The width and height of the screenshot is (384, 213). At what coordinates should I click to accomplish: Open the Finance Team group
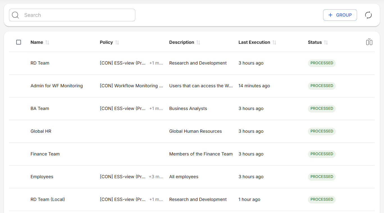45,154
